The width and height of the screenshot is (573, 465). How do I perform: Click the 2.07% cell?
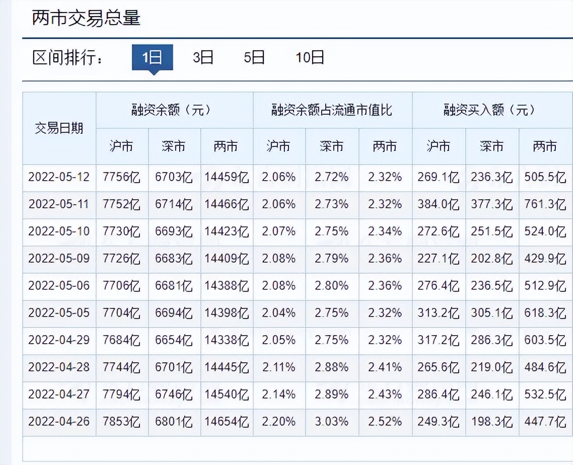click(x=279, y=231)
